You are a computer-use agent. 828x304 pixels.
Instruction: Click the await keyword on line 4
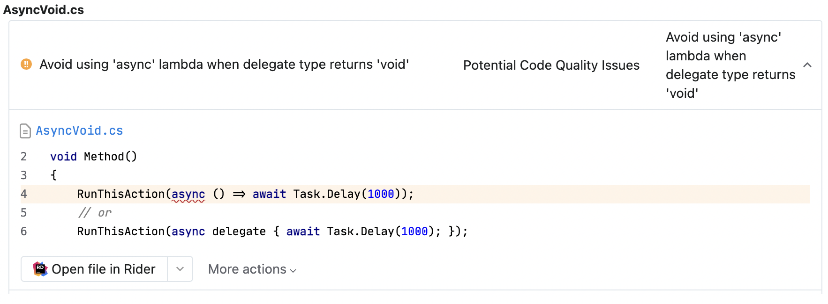coord(269,194)
